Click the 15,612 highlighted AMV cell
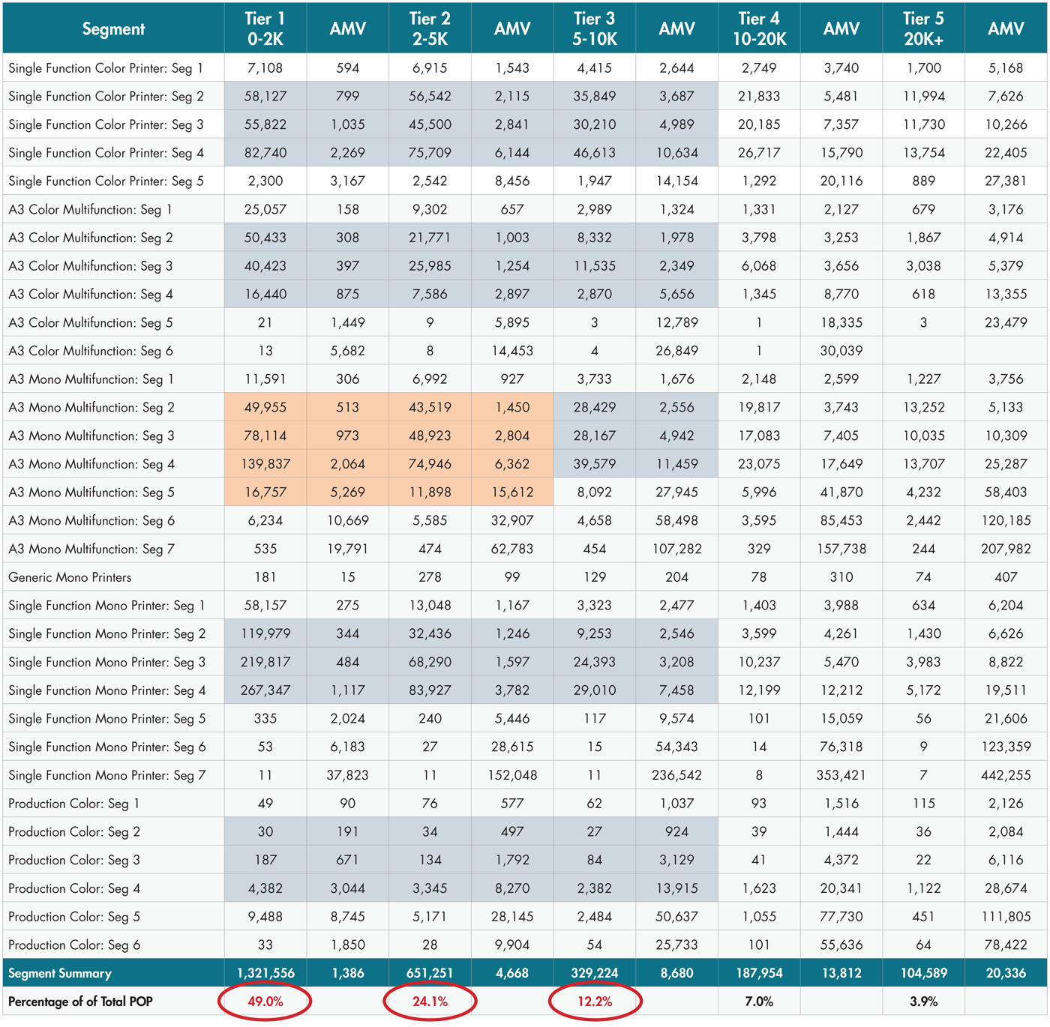 pos(512,493)
